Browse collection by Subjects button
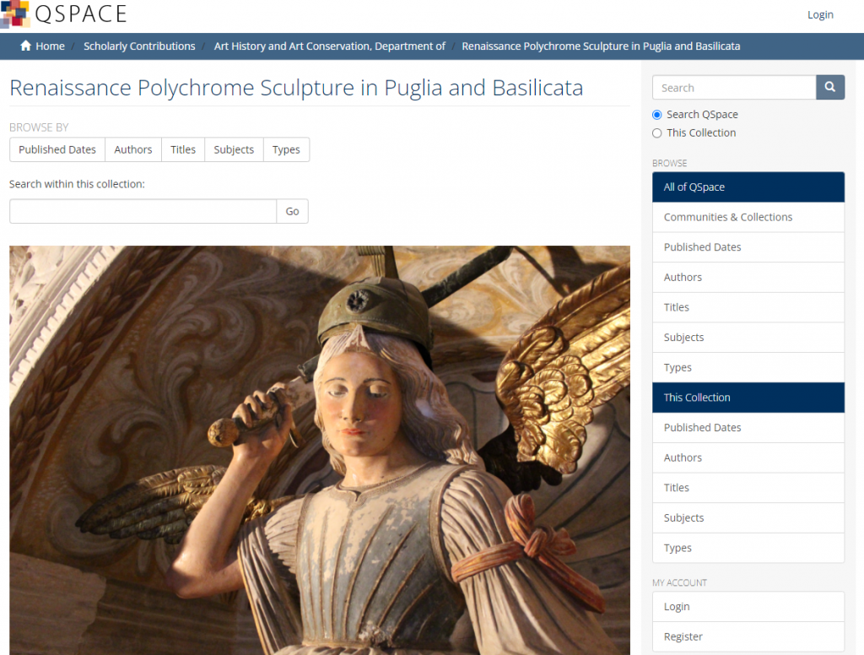This screenshot has width=864, height=655. 234,149
